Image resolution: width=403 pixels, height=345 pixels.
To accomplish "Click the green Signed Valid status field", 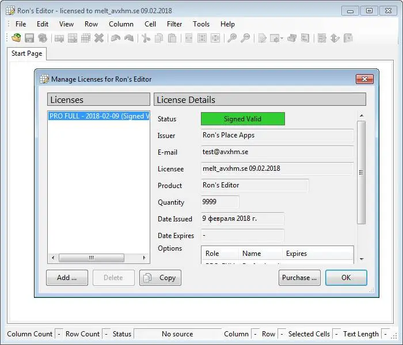I will click(x=242, y=119).
